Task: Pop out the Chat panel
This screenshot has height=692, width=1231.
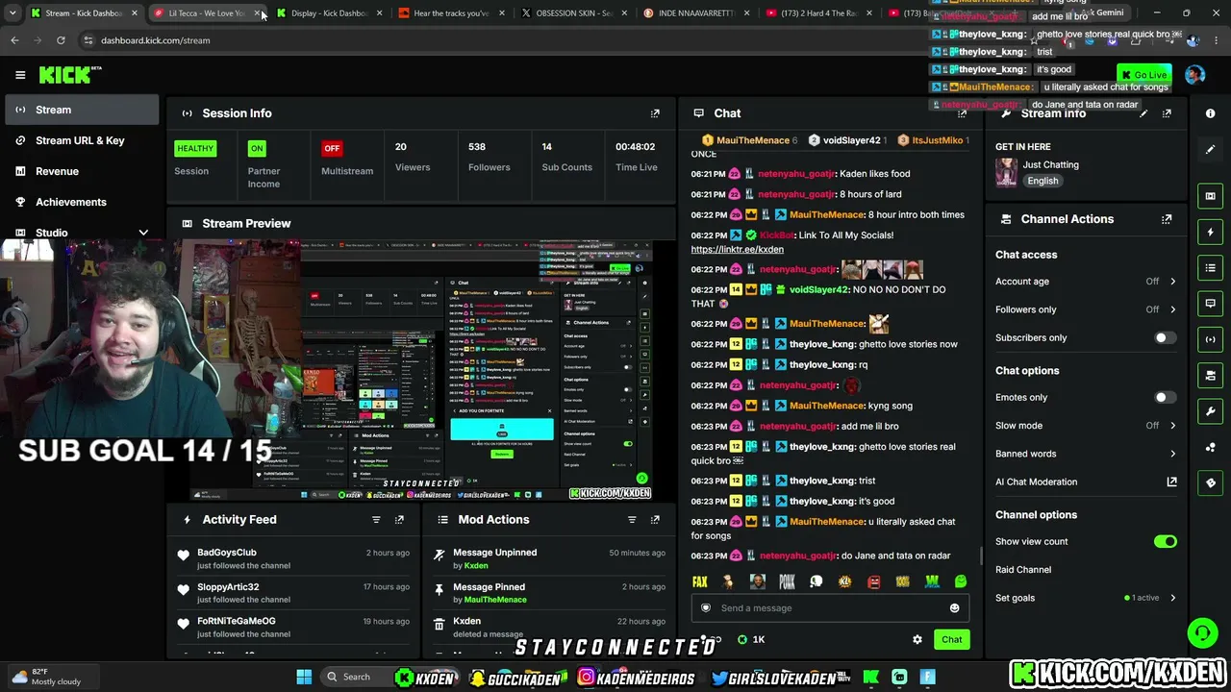Action: pyautogui.click(x=962, y=113)
